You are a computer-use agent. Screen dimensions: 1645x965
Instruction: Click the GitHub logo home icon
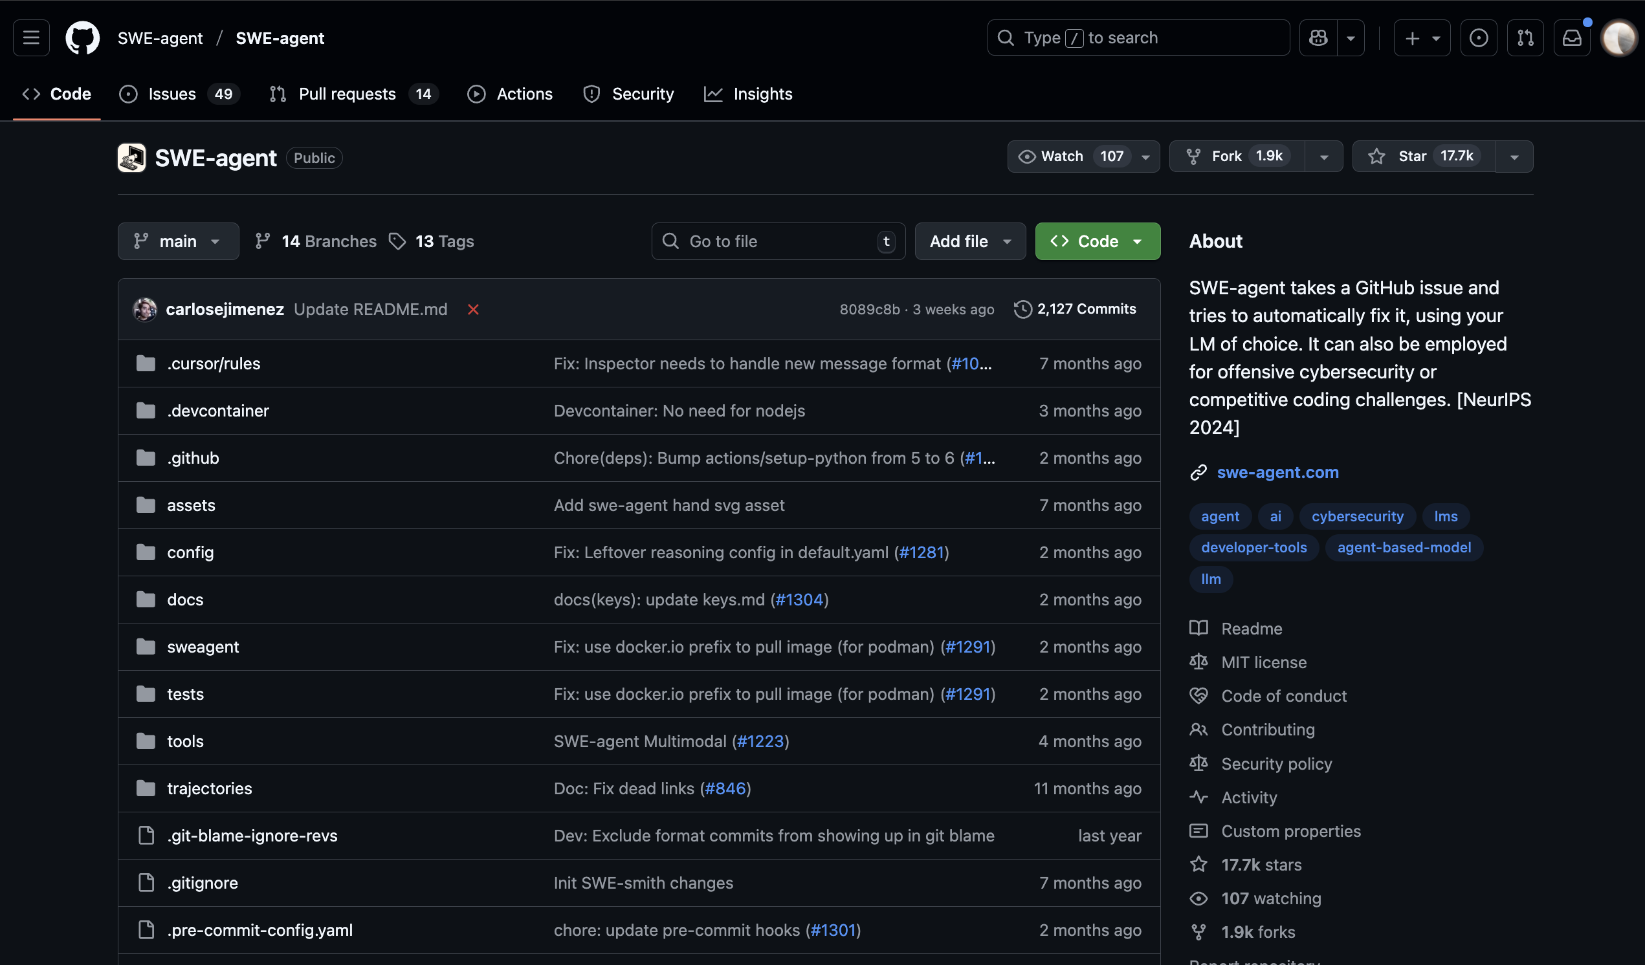(x=82, y=38)
